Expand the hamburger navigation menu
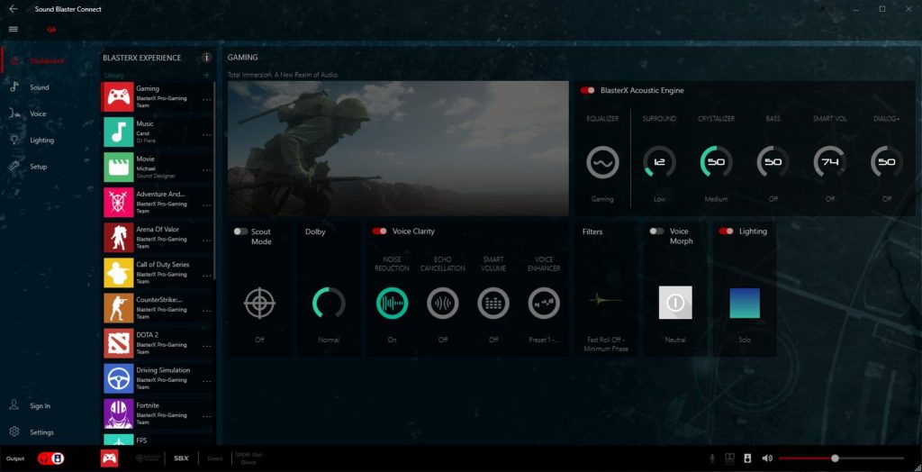This screenshot has height=472, width=922. tap(13, 29)
